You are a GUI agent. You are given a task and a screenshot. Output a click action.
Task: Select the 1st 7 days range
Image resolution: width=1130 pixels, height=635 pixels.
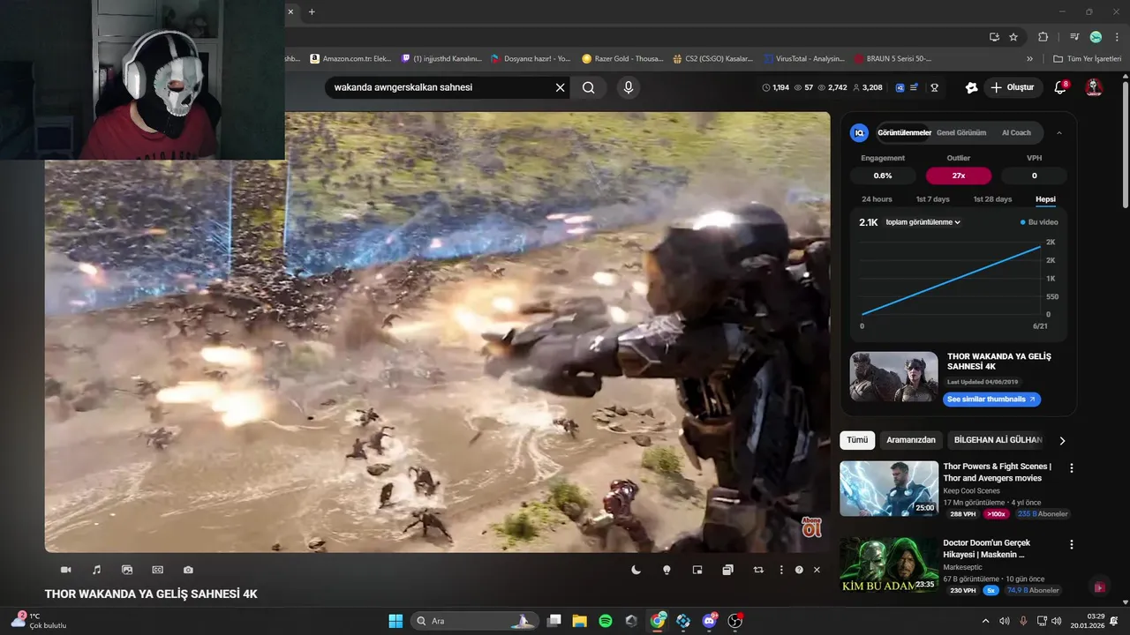click(x=933, y=199)
